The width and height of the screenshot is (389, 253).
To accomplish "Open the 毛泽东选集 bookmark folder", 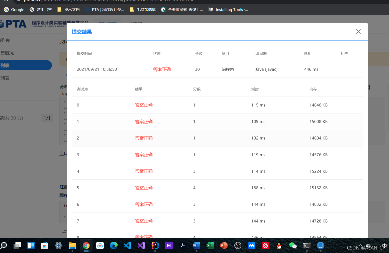I will (143, 10).
